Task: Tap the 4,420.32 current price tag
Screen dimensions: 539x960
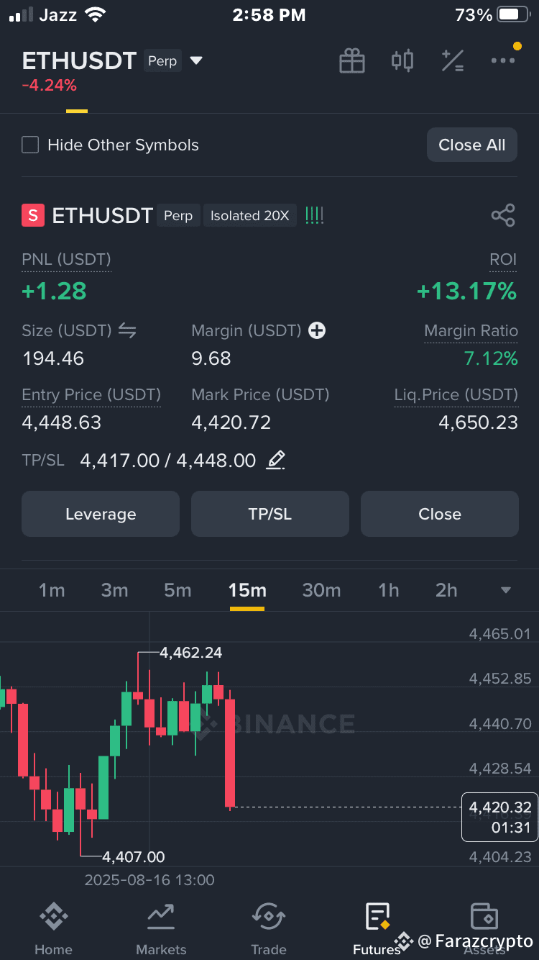Action: coord(499,817)
